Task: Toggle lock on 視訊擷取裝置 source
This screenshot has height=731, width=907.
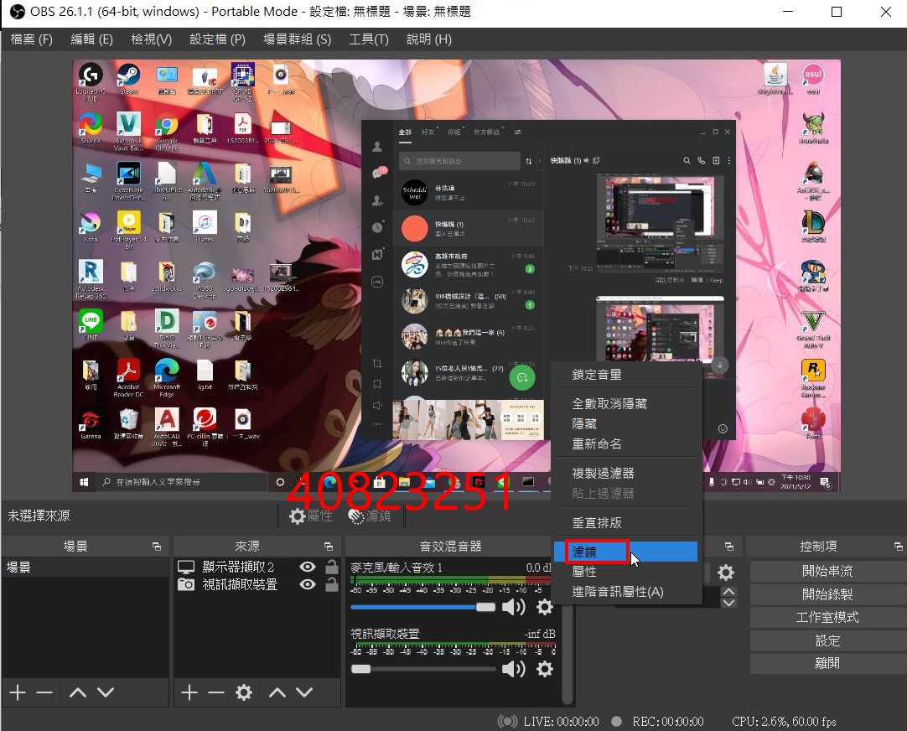Action: pyautogui.click(x=332, y=584)
